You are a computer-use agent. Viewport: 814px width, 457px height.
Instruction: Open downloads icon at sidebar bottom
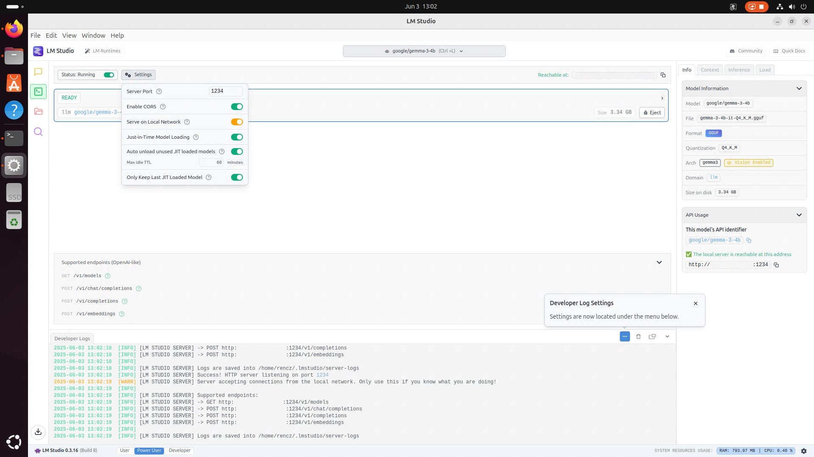coord(38,432)
